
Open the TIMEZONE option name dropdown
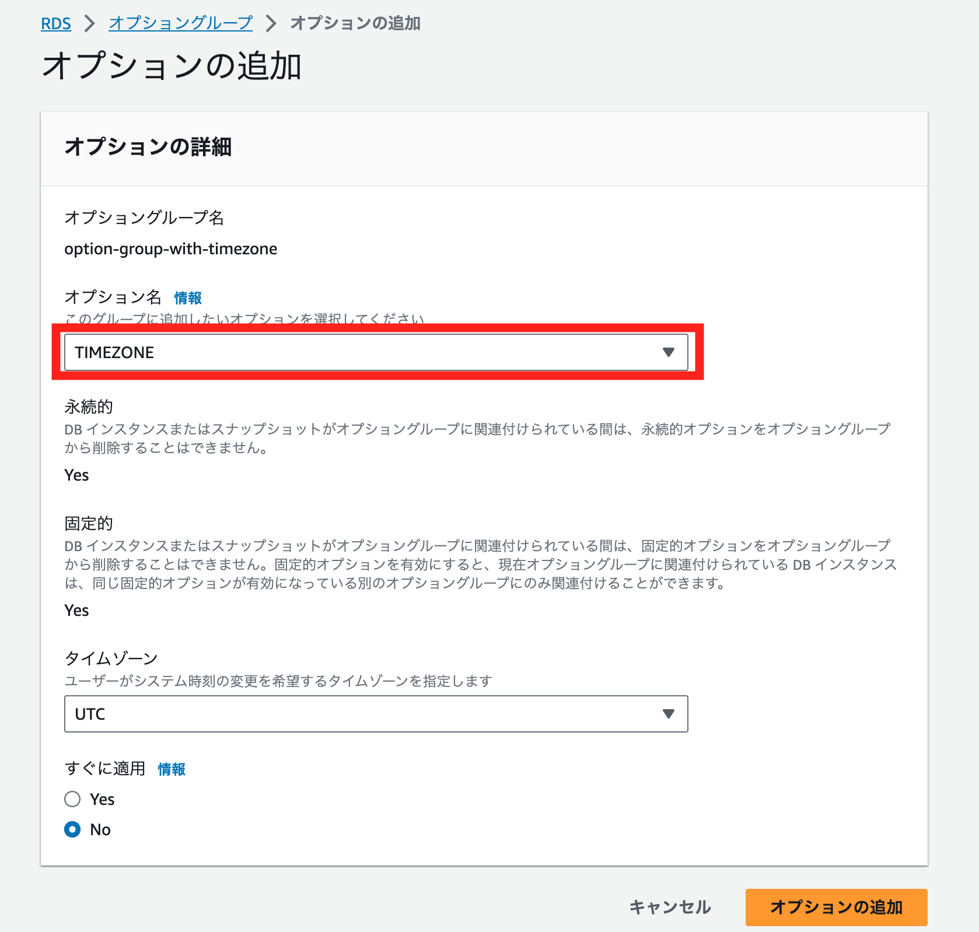coord(376,352)
